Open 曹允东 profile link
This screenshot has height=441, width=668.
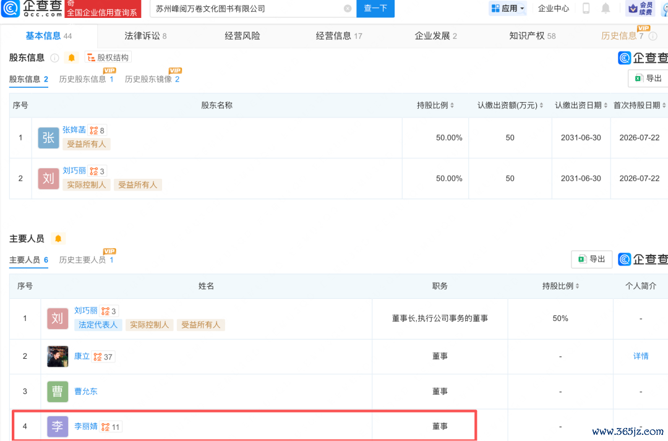tap(85, 391)
